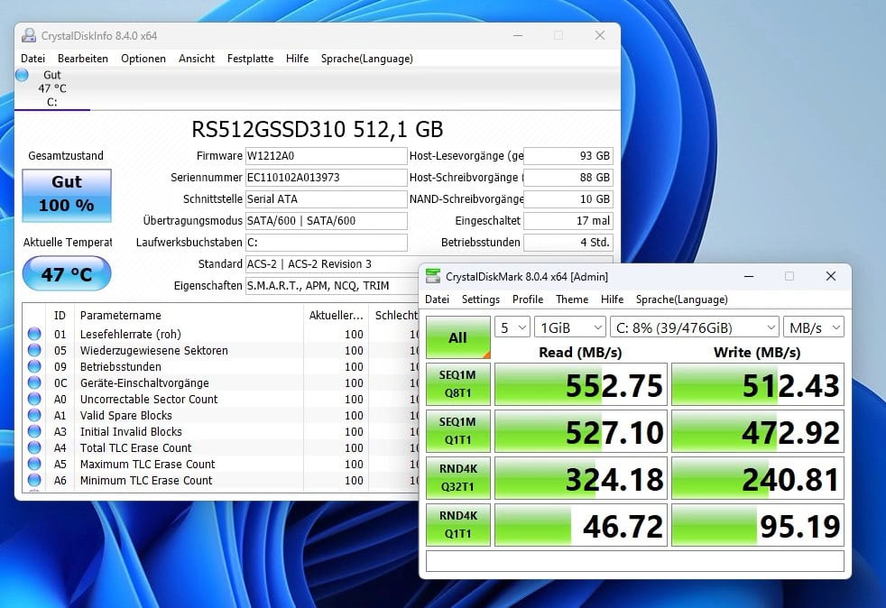Click the Seriennummer field EC110102A013973
The width and height of the screenshot is (886, 608).
click(x=326, y=178)
